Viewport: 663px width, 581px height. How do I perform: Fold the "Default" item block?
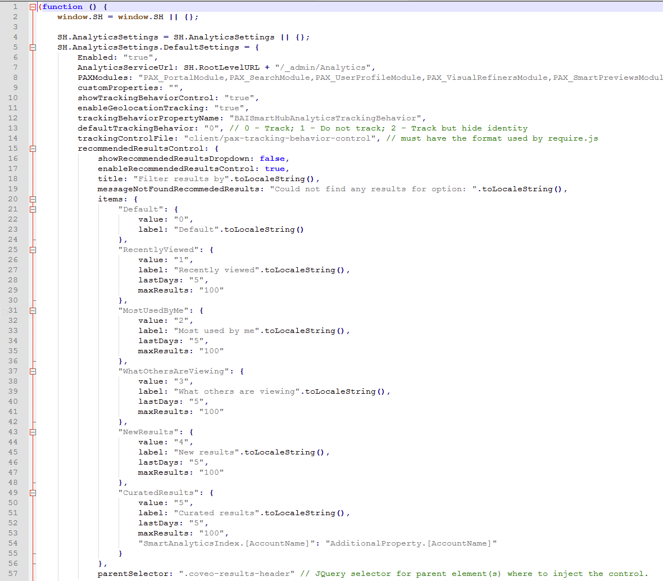(33, 209)
